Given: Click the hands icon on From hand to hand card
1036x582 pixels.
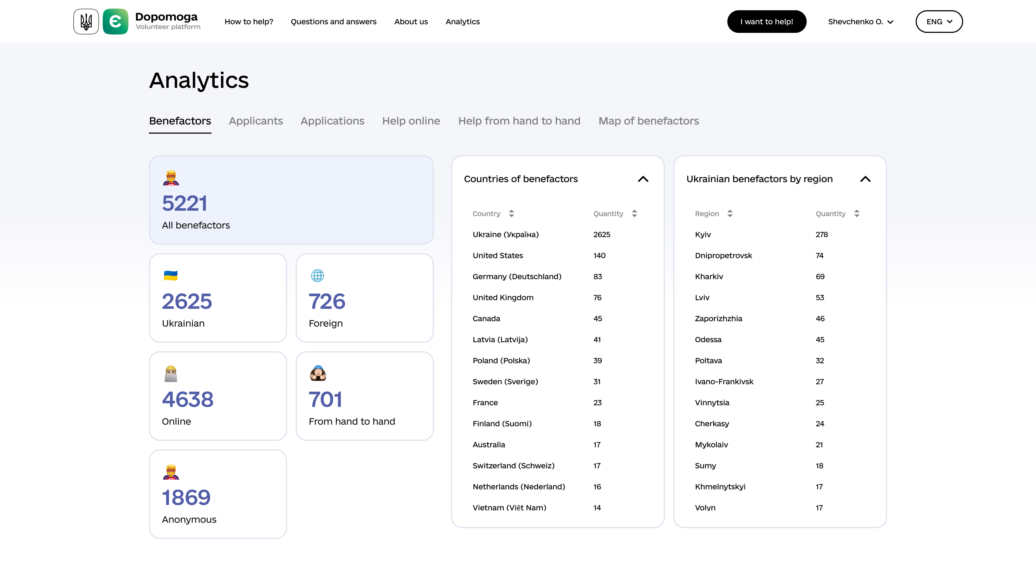Looking at the screenshot, I should pos(318,373).
